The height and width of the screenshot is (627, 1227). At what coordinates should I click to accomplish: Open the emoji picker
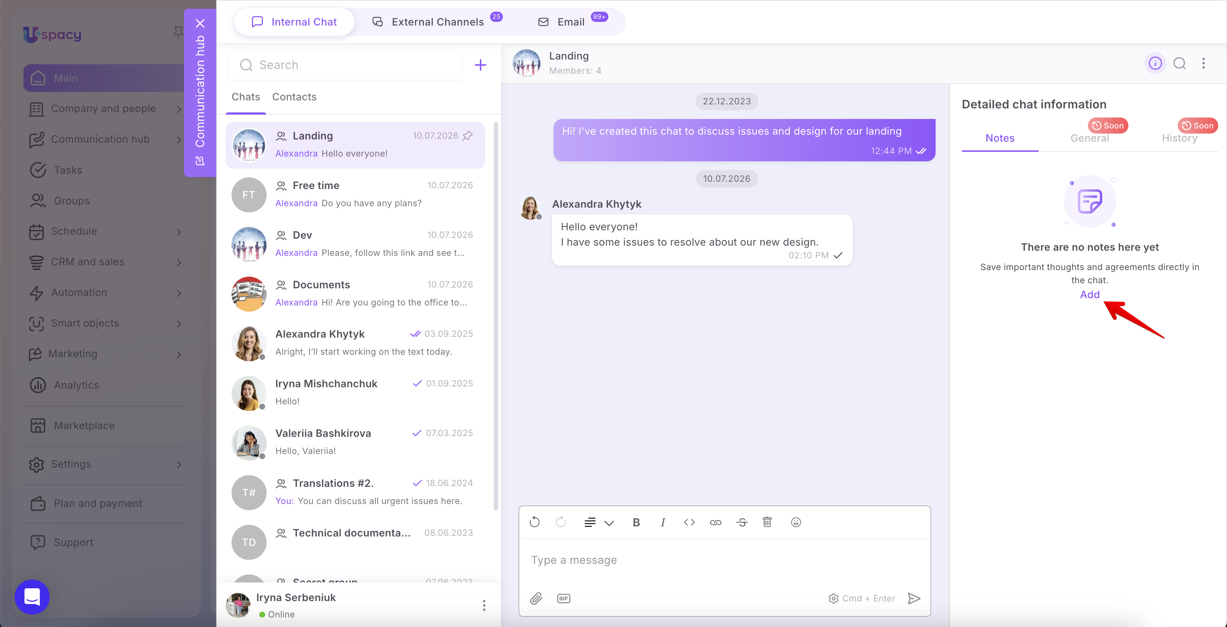click(x=795, y=522)
